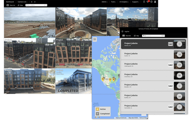Toggle the Completed checkbox in map legend
This screenshot has width=196, height=125.
coord(97,113)
